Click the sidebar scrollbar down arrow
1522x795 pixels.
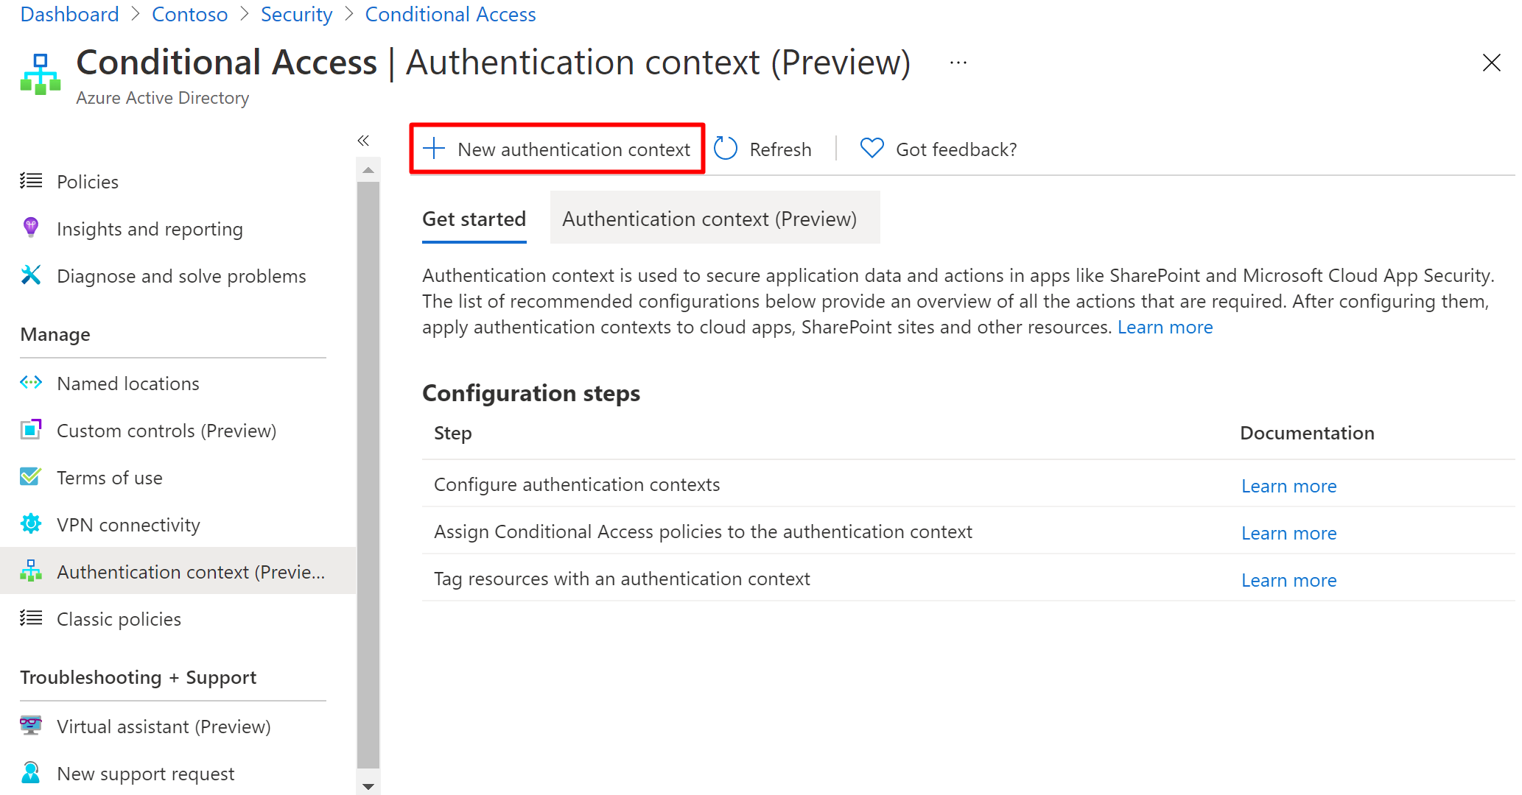(x=368, y=786)
